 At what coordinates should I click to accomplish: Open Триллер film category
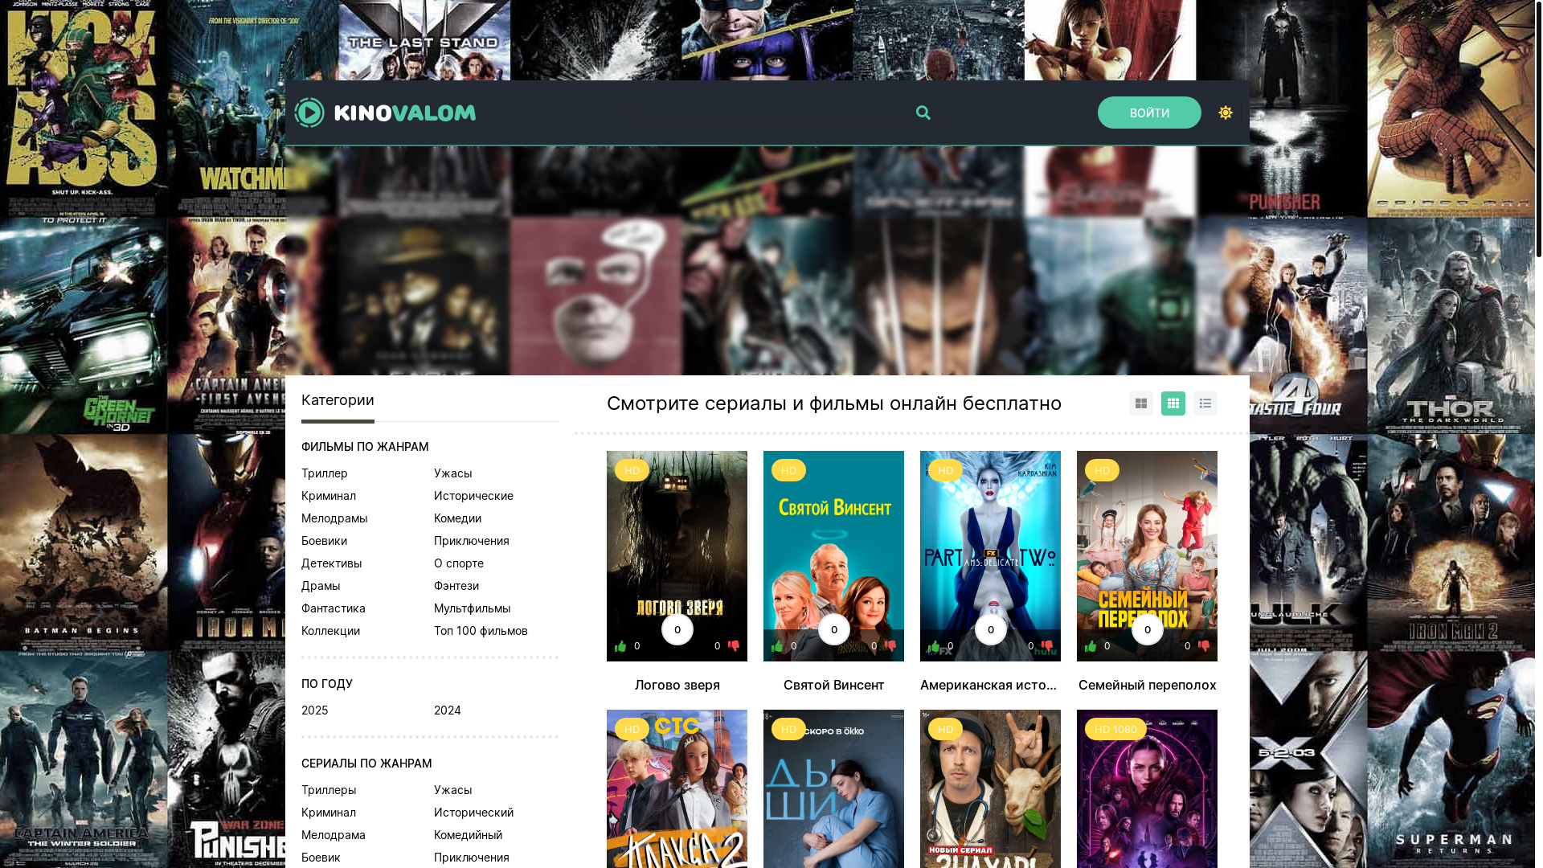pos(325,473)
